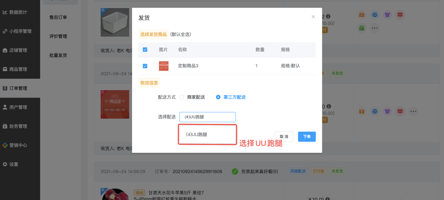Click the apple product thumbnail
Viewport: 444px width, 200px height.
(x=115, y=194)
